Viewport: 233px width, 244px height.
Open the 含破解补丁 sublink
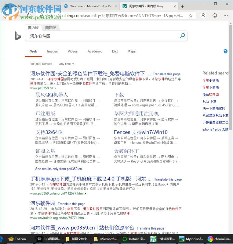pyautogui.click(x=126, y=151)
